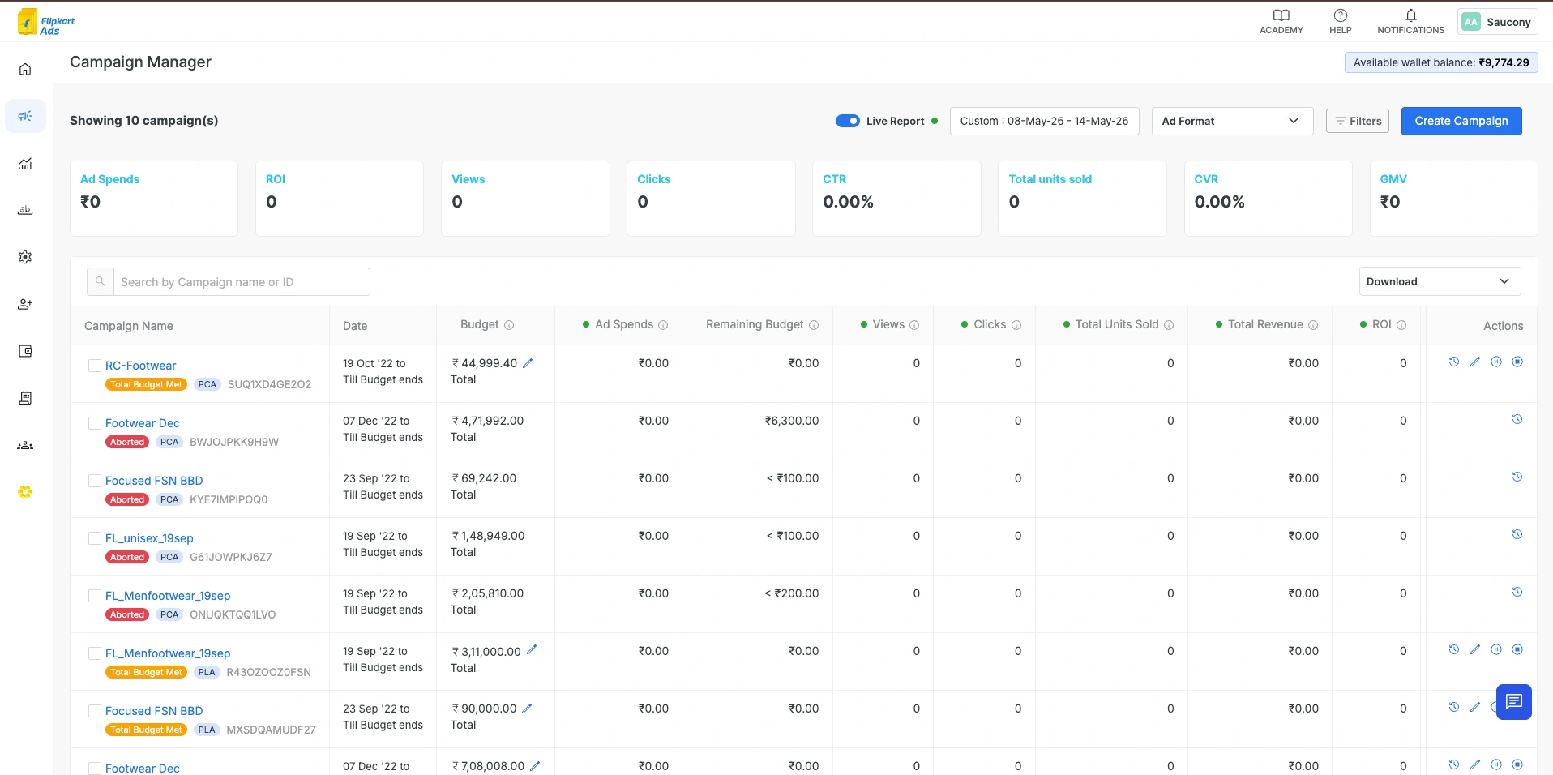Click the Clicks column header

click(990, 324)
